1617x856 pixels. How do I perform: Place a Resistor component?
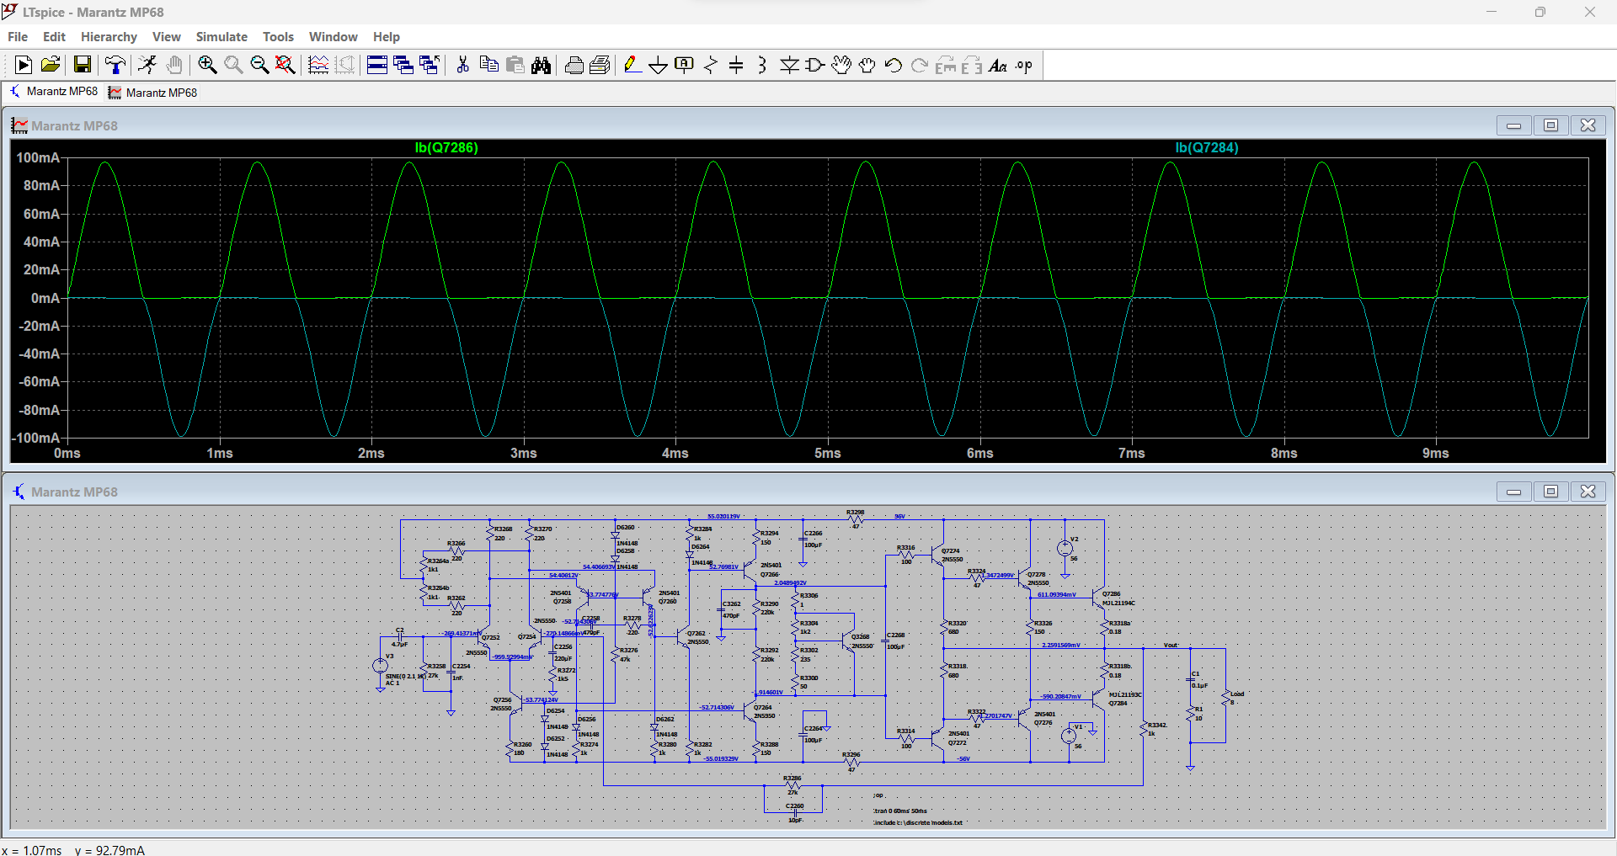(711, 65)
